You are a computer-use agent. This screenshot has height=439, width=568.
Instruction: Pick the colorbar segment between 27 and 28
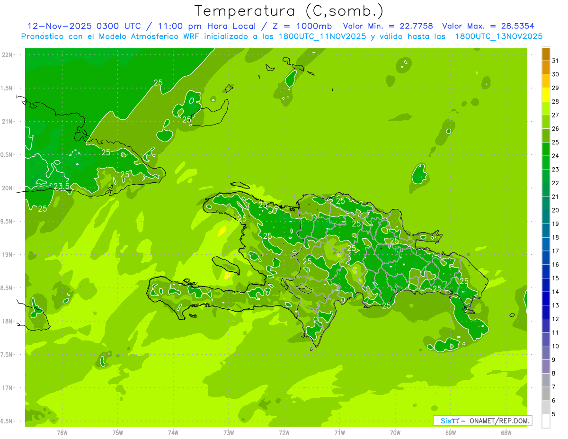[546, 108]
